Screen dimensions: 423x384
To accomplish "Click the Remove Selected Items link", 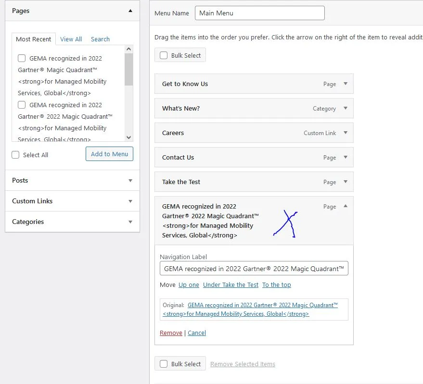I will [243, 364].
